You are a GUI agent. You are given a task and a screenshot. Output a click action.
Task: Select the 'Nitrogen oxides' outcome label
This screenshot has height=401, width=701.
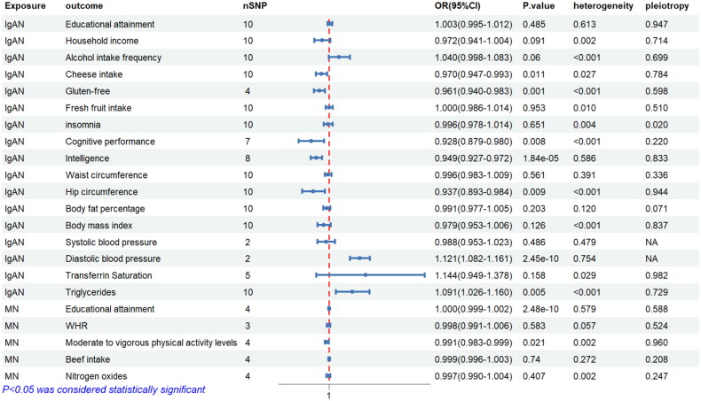tap(96, 376)
